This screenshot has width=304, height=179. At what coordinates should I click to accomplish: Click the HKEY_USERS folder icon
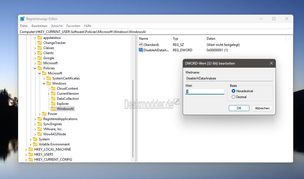31,154
